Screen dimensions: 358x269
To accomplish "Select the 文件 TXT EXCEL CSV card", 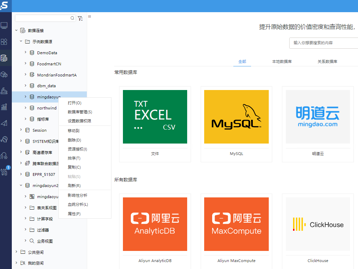I will click(x=155, y=124).
